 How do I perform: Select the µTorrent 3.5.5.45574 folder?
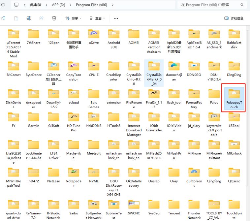tap(14, 43)
